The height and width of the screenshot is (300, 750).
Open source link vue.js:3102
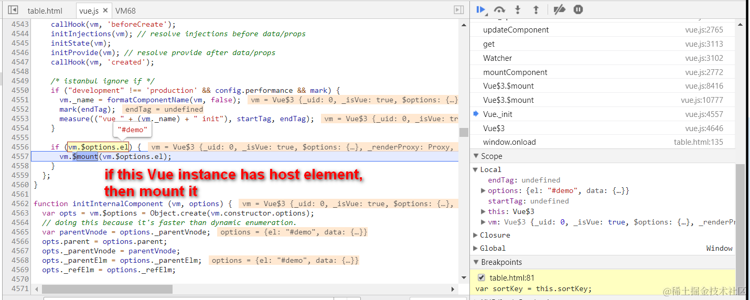[x=704, y=58]
